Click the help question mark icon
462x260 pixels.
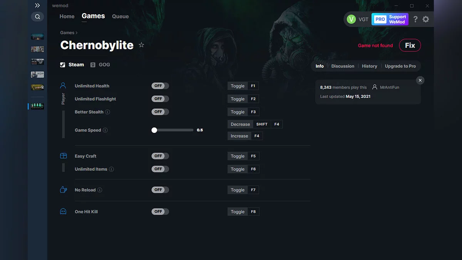point(415,19)
